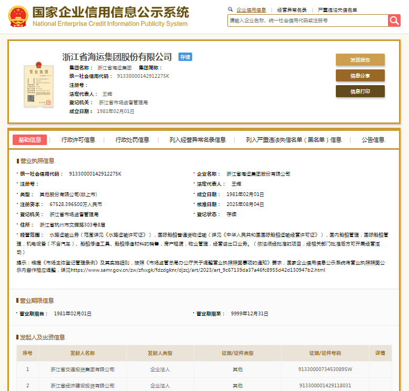The height and width of the screenshot is (391, 409).
Task: Open the 行政许可信息 tab
Action: pyautogui.click(x=78, y=140)
